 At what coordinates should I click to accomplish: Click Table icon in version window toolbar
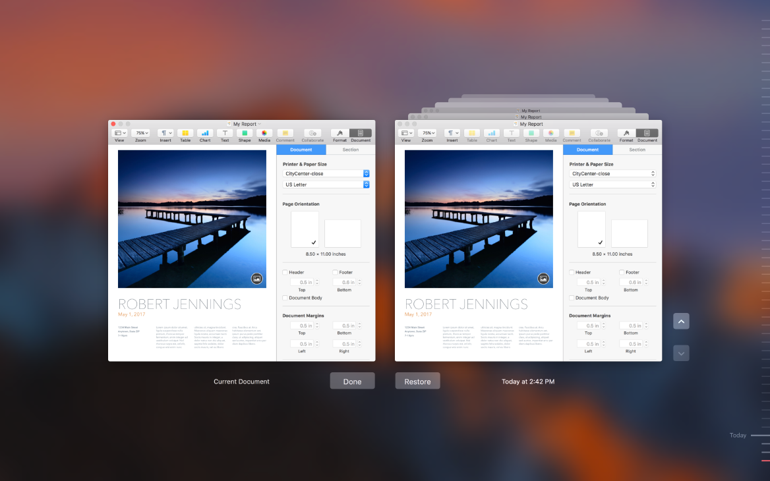tap(472, 133)
